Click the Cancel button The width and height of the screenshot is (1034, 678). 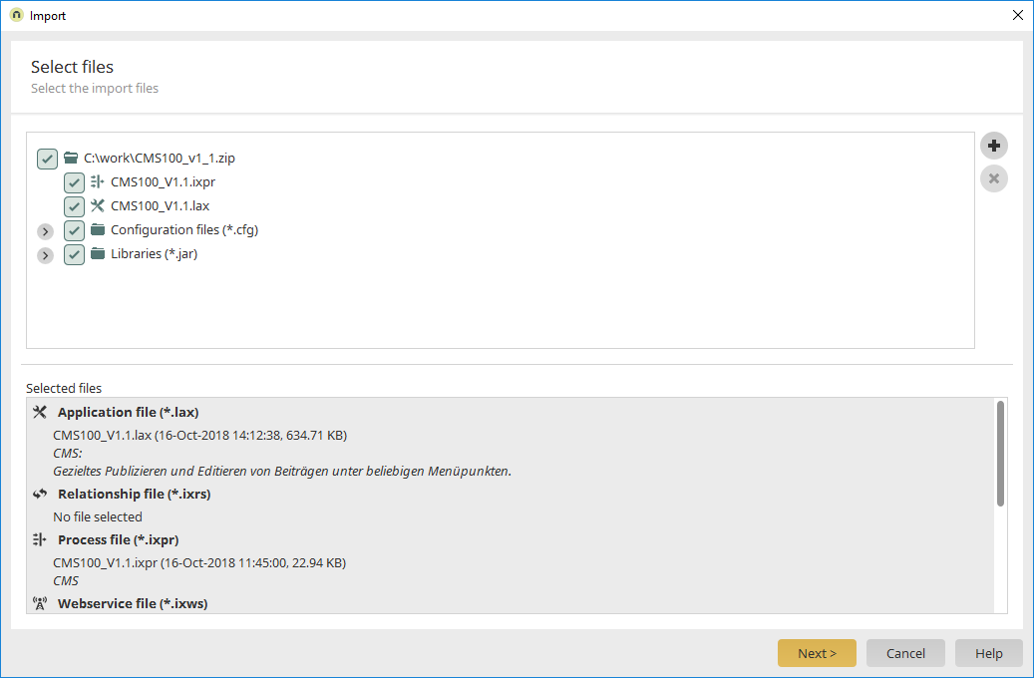(x=905, y=653)
